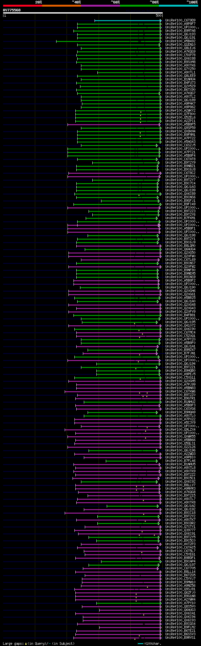Screen dimensions: 201x646
Task: Select the UniRef100_O22126 label
Action: click(180, 447)
